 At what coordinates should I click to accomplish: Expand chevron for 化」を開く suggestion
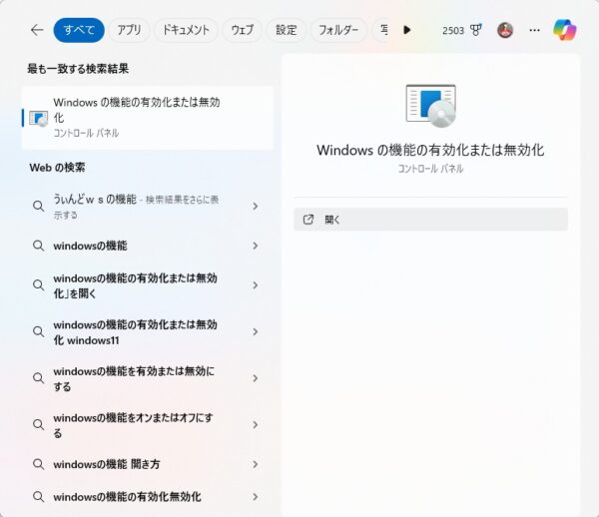point(256,285)
